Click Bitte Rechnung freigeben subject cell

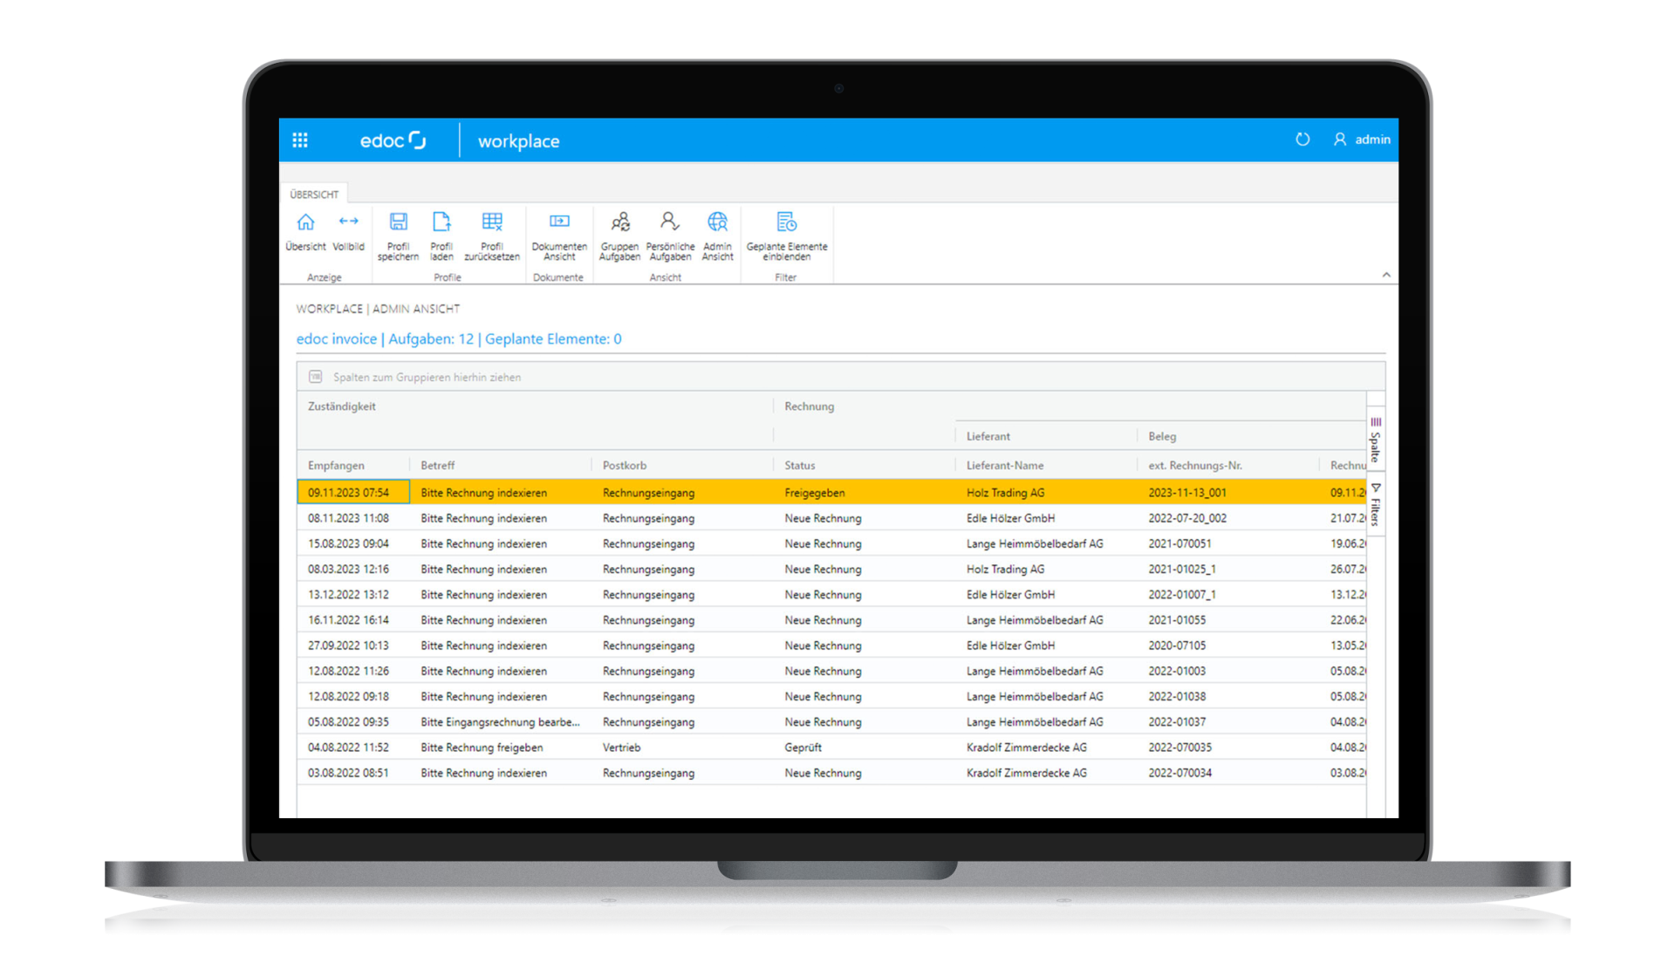[501, 748]
